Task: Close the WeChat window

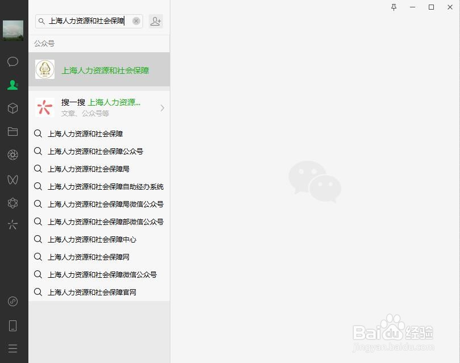Action: 450,7
